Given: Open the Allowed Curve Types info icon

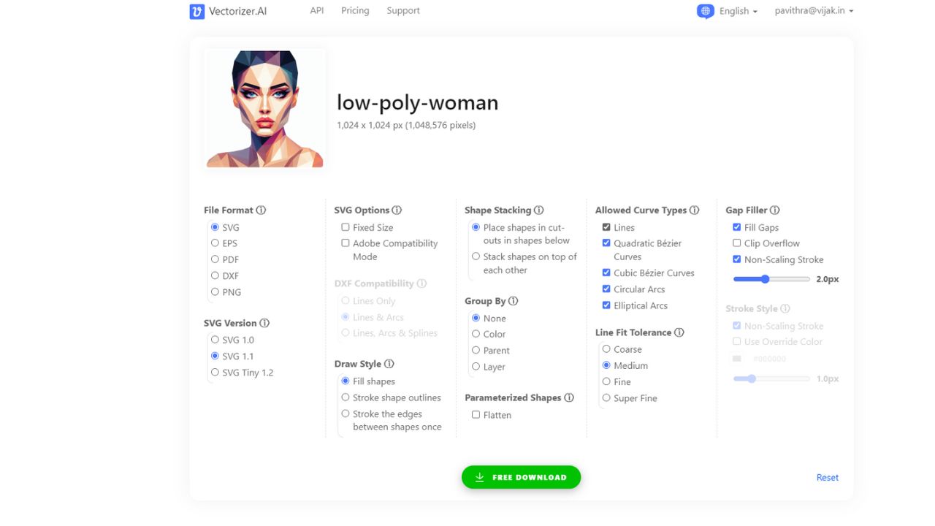Looking at the screenshot, I should (695, 210).
